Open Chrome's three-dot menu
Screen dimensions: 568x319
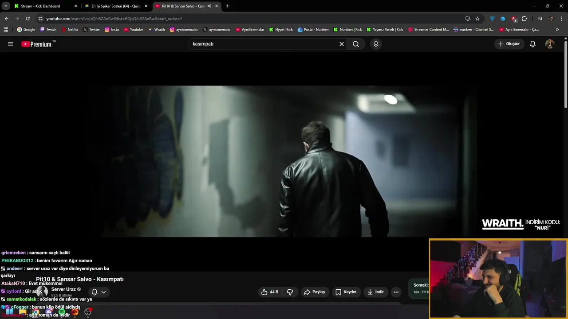click(x=561, y=19)
